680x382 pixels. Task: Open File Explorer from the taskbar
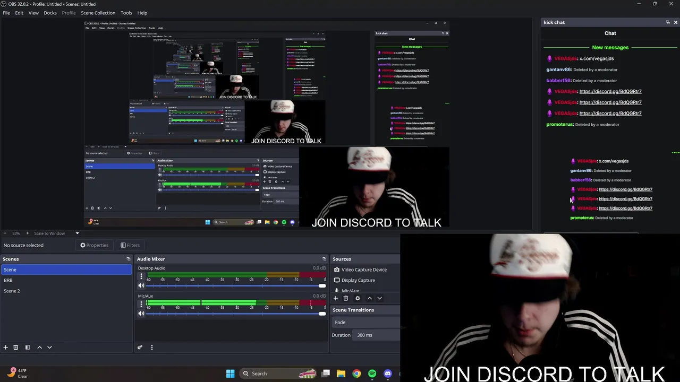(x=341, y=374)
